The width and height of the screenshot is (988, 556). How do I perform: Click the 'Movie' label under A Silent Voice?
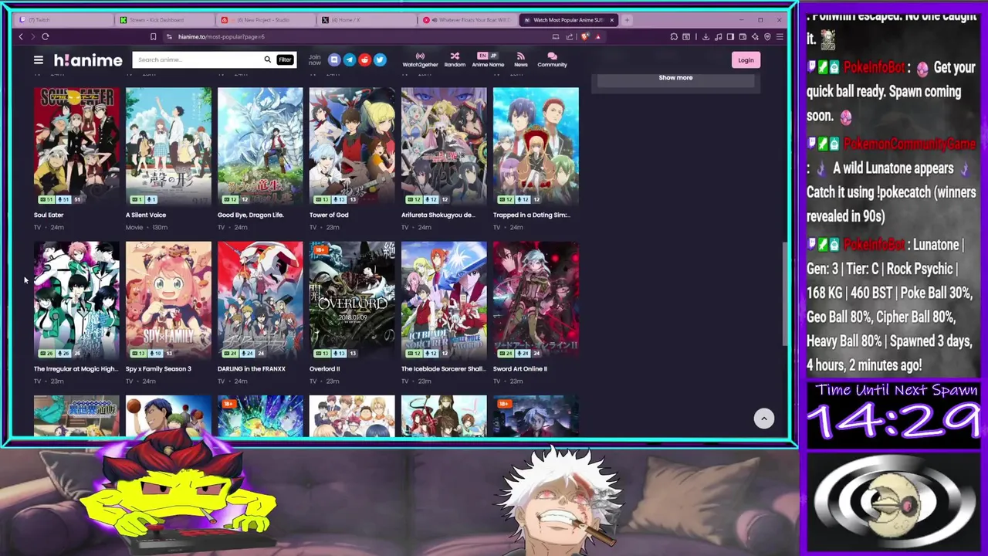(x=134, y=227)
